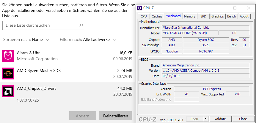Open the 'Filtern nach: Alle Laufwerke' dropdown
256x123 pixels.
coord(88,39)
